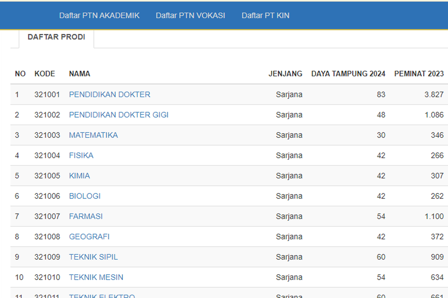The width and height of the screenshot is (448, 298).
Task: Switch to the DAFTAR PRODI tab
Action: pyautogui.click(x=56, y=37)
